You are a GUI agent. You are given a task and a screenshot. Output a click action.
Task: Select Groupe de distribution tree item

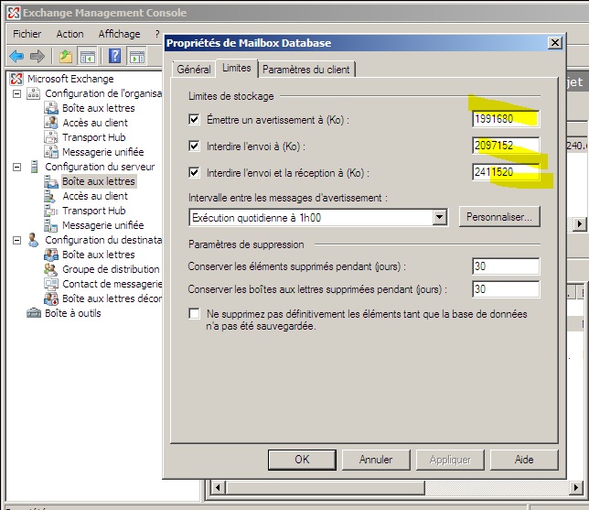(111, 269)
